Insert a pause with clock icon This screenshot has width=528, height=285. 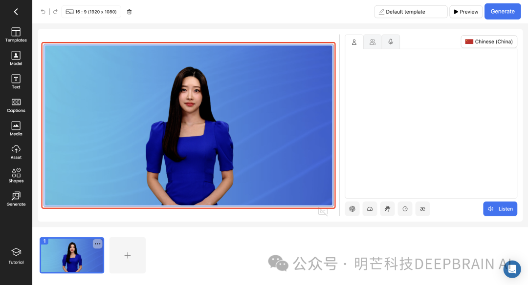click(405, 209)
